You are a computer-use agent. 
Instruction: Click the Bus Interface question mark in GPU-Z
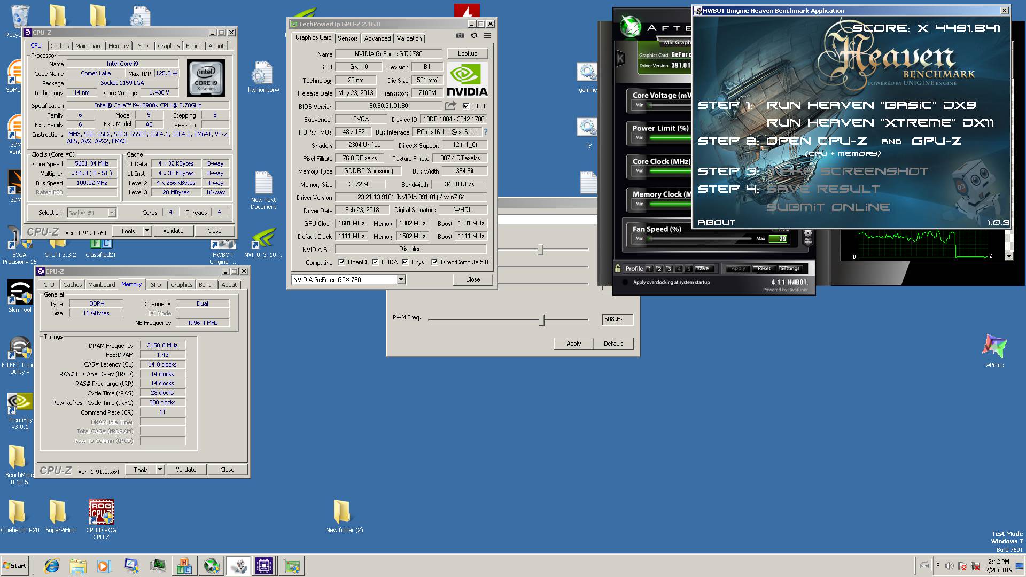point(486,132)
